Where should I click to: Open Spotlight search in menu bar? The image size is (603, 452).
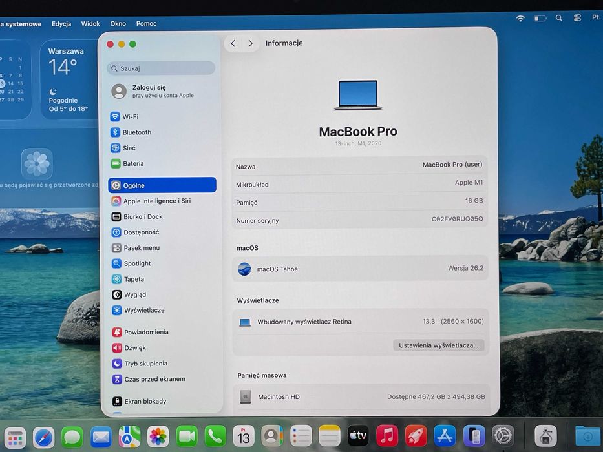pyautogui.click(x=559, y=18)
